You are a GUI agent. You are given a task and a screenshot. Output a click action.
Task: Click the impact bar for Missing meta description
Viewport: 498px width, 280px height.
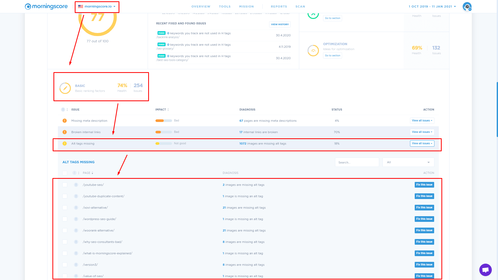[x=164, y=121]
